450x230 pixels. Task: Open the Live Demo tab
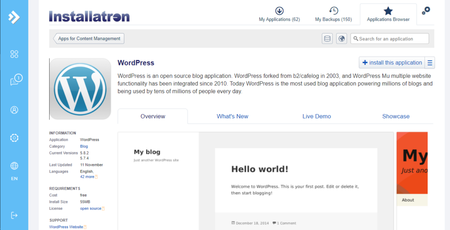(316, 116)
